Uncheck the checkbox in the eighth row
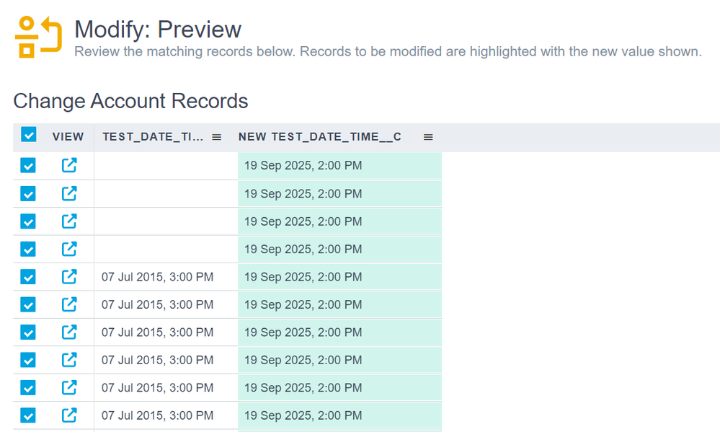Image resolution: width=720 pixels, height=432 pixels. (28, 360)
